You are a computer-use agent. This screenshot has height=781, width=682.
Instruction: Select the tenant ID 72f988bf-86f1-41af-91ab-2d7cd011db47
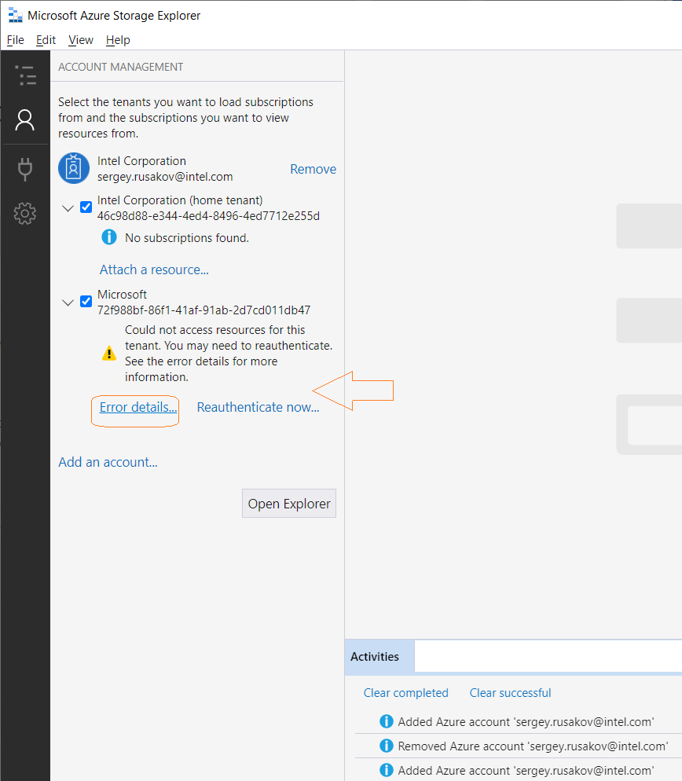[203, 310]
